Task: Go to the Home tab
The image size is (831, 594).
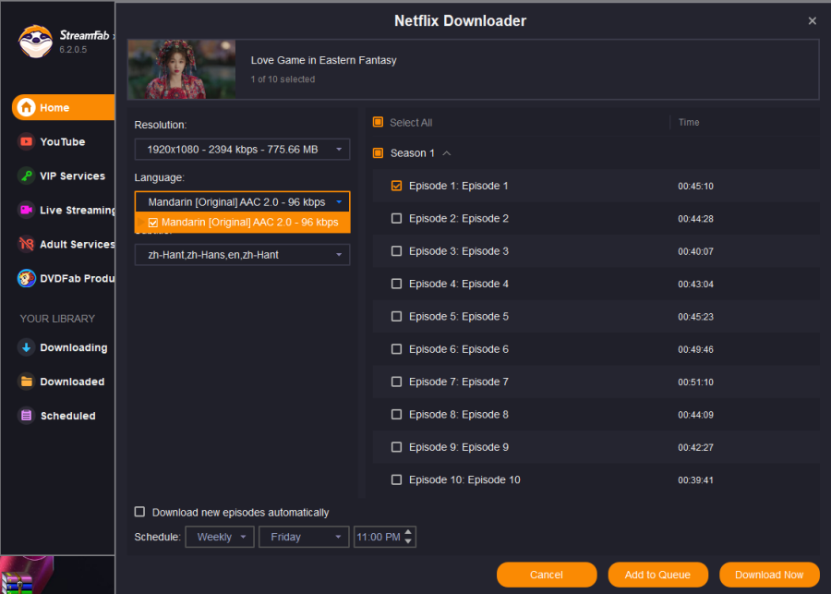Action: point(54,107)
